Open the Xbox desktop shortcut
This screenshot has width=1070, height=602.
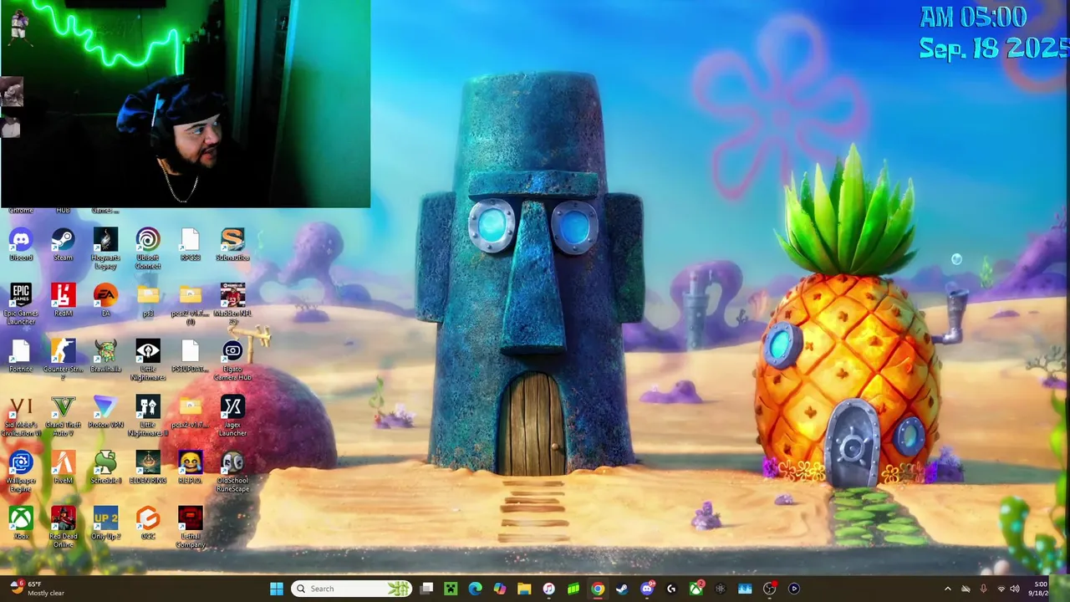pyautogui.click(x=21, y=524)
